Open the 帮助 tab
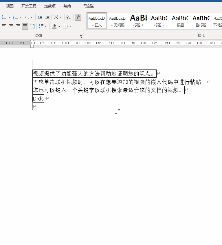 [67, 6]
